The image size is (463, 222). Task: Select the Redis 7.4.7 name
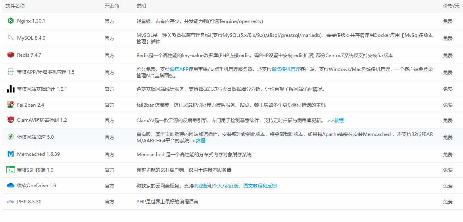point(29,55)
